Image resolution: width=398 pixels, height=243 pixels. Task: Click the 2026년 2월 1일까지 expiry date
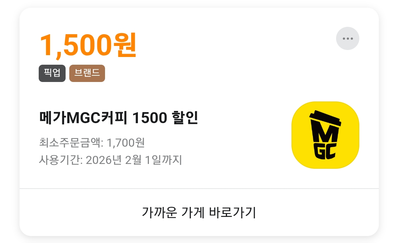(134, 160)
